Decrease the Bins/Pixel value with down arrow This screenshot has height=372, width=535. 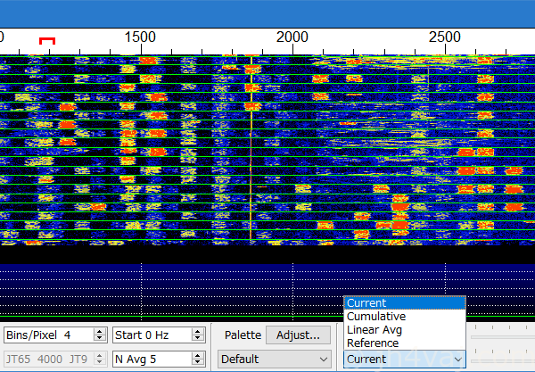coord(98,339)
